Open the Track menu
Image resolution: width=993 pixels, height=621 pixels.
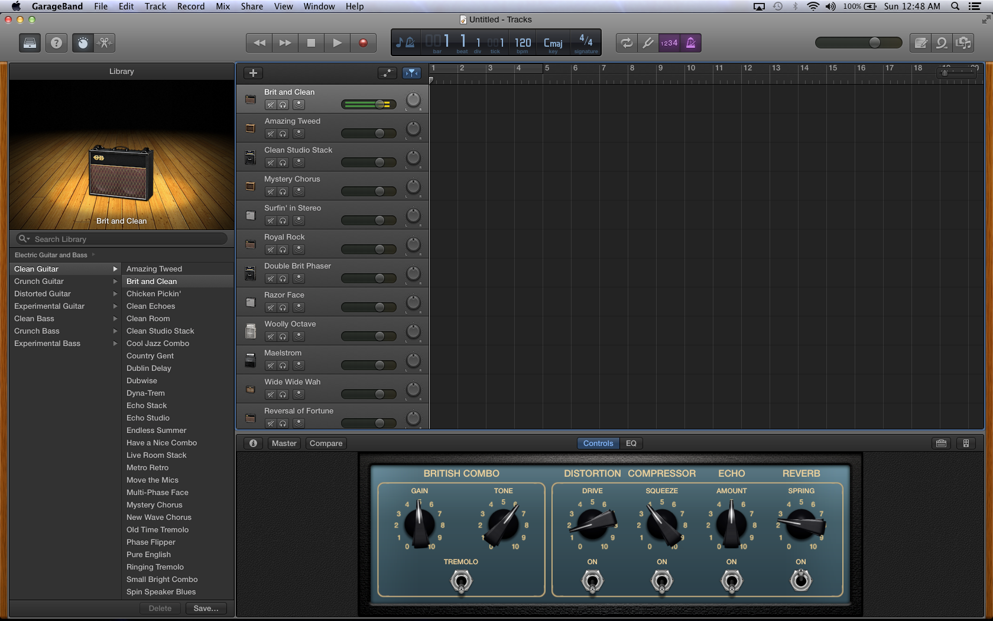155,6
